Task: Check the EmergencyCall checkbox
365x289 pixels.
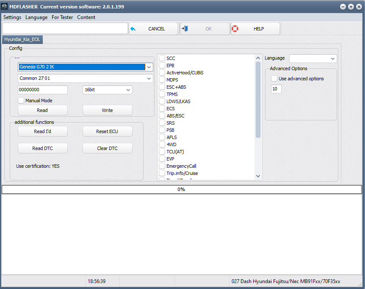Action: (x=162, y=166)
